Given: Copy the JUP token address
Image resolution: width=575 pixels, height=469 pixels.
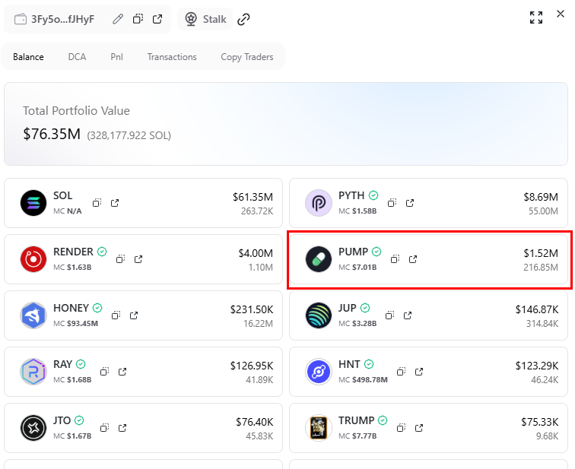Looking at the screenshot, I should (x=389, y=315).
